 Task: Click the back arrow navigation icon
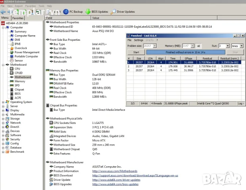click(x=3, y=12)
